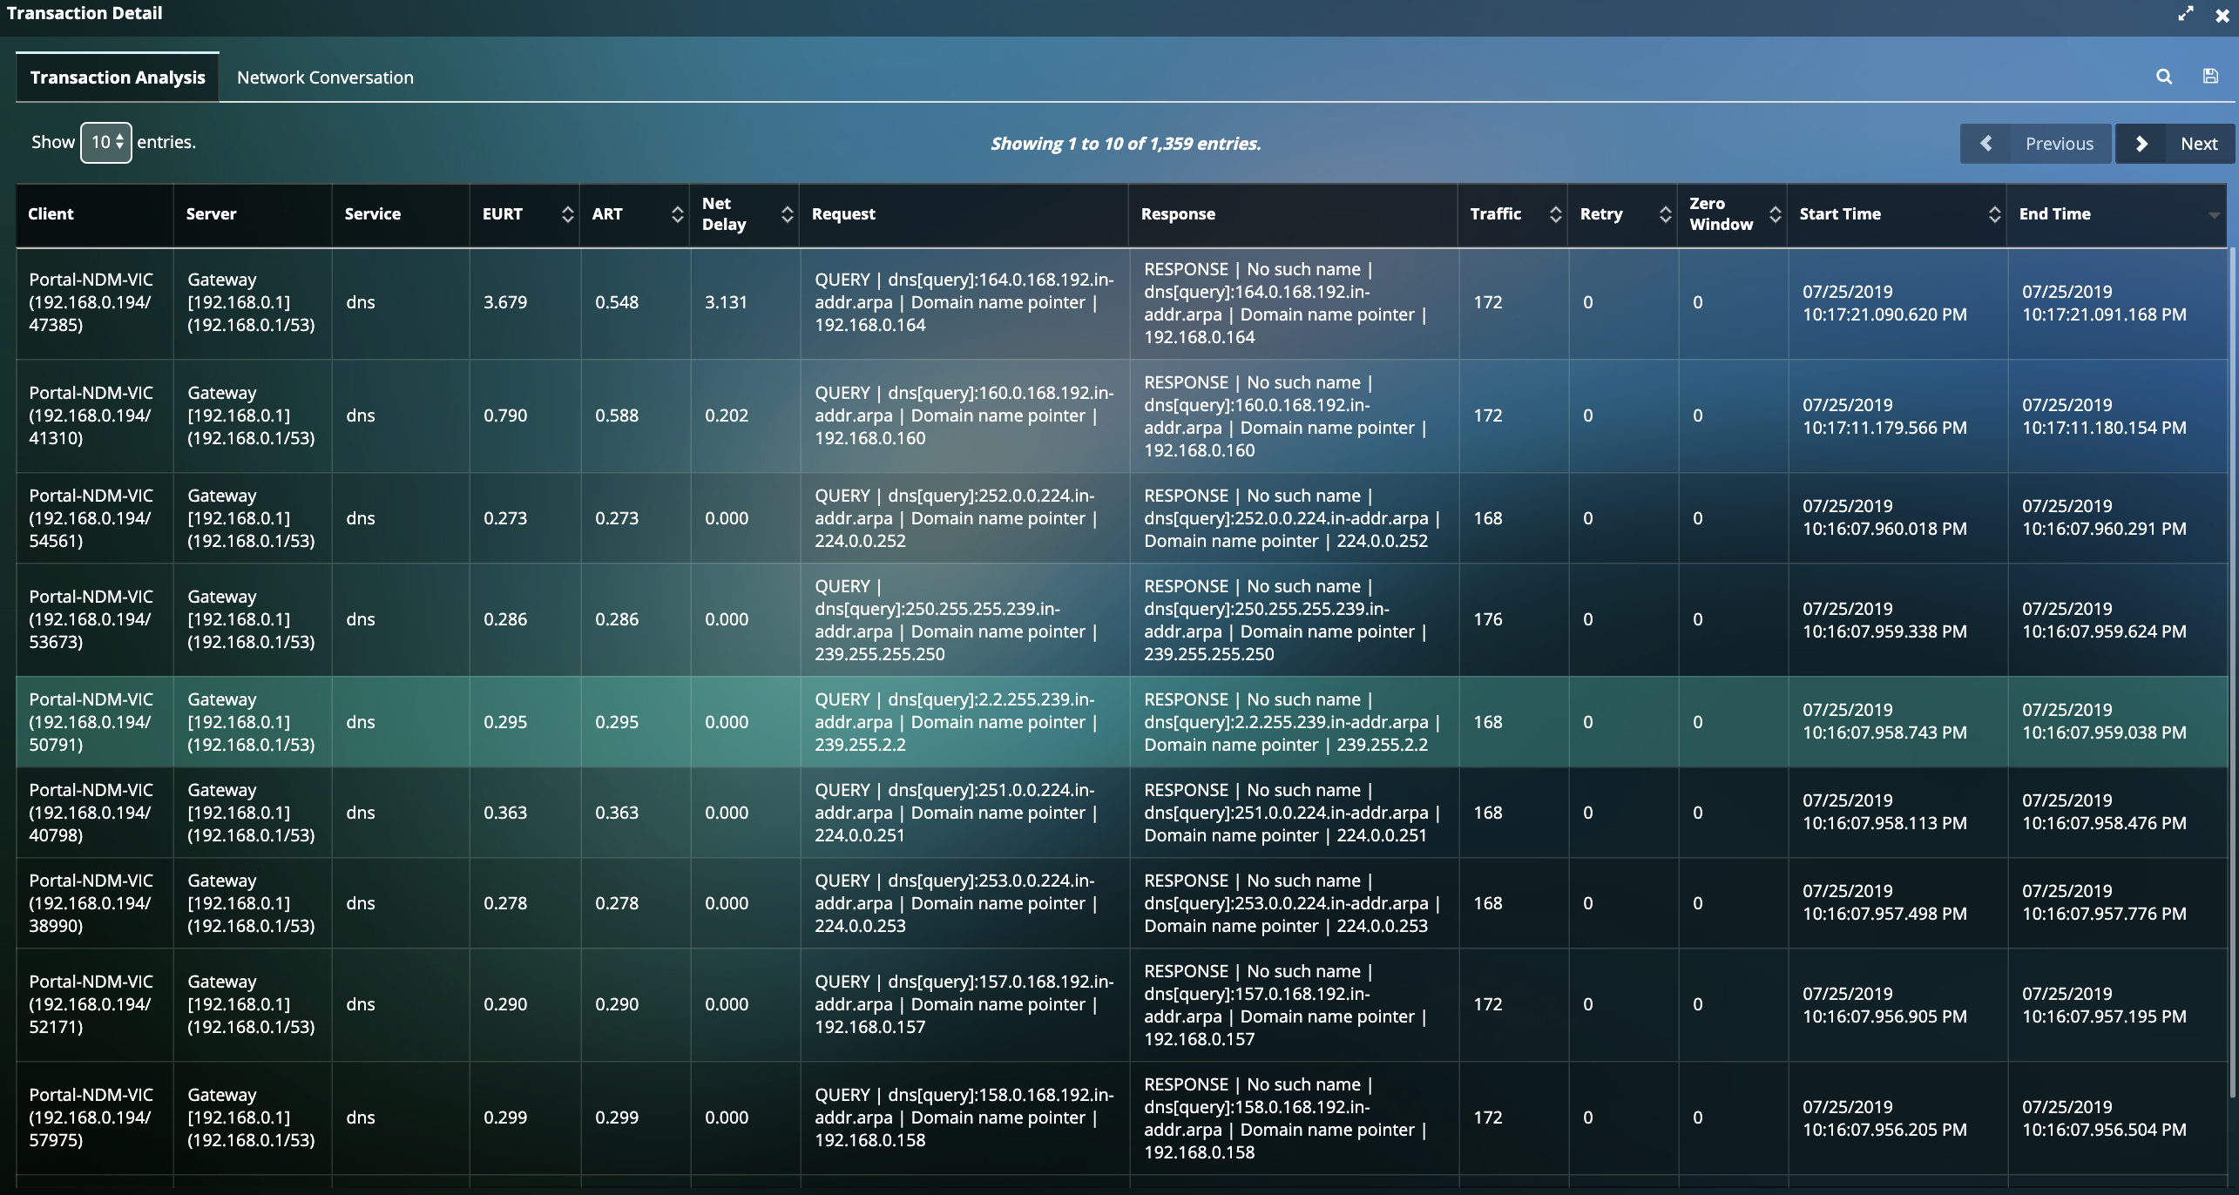Image resolution: width=2239 pixels, height=1195 pixels.
Task: Open the Show entries count selector
Action: [x=105, y=141]
